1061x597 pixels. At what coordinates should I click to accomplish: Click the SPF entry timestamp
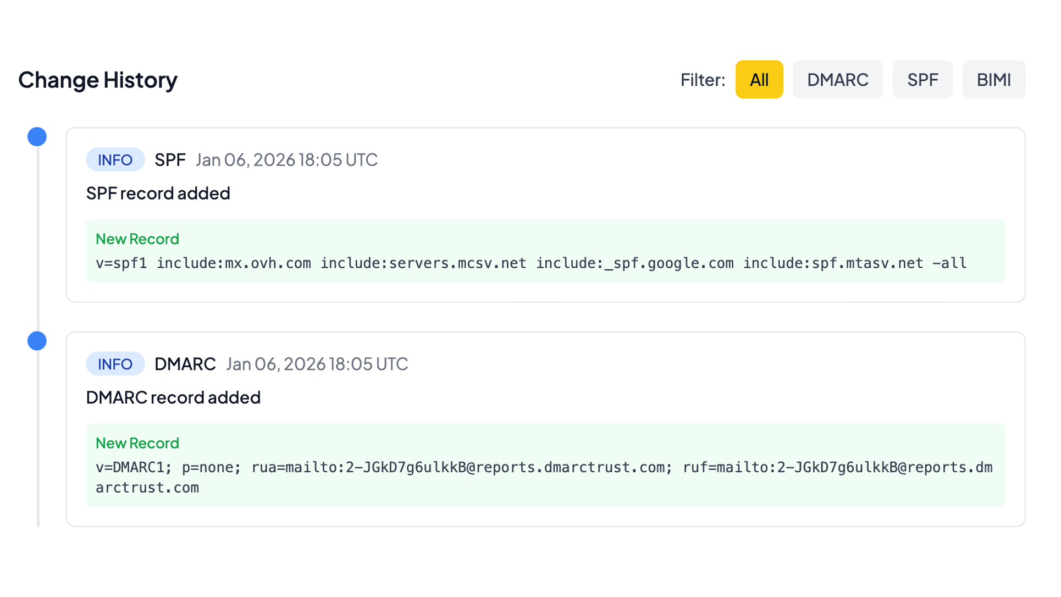[x=286, y=159]
